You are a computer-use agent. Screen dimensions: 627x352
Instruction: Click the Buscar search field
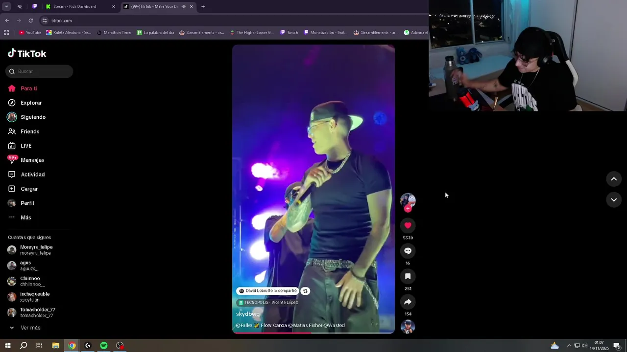click(x=39, y=71)
